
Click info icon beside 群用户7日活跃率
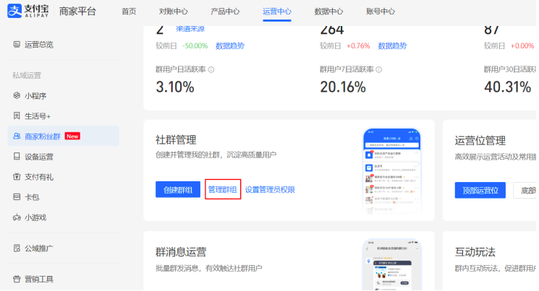(378, 70)
